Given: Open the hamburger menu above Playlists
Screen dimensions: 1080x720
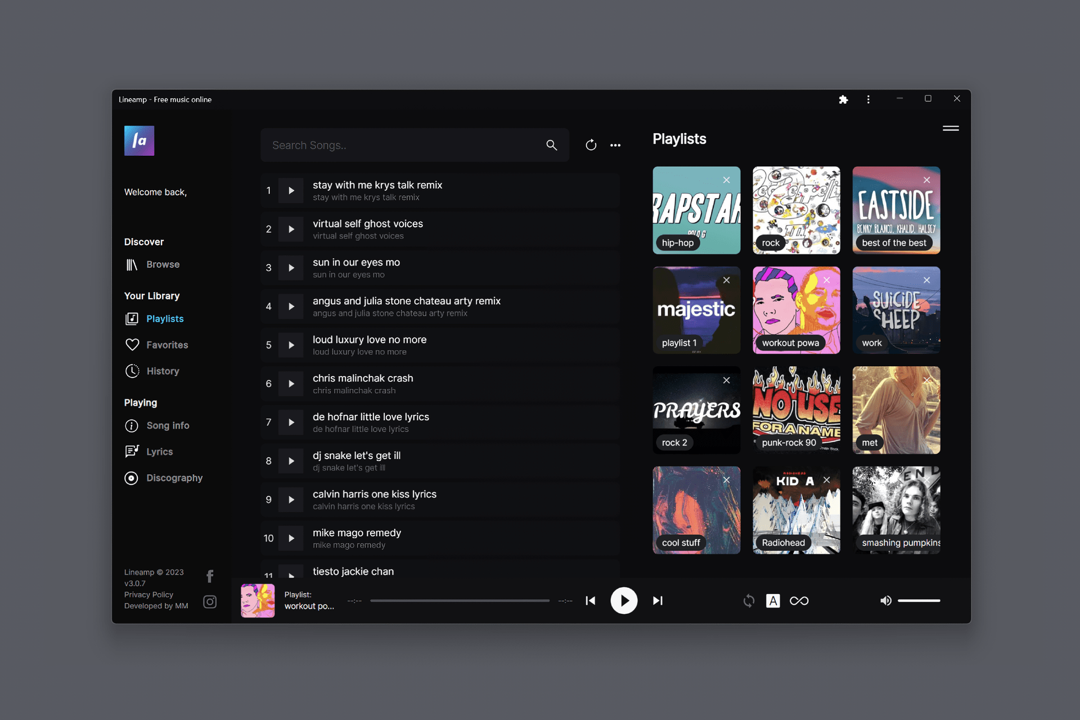Looking at the screenshot, I should 951,128.
